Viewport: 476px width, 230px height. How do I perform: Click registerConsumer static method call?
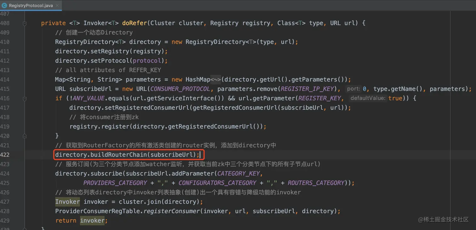coord(172,211)
